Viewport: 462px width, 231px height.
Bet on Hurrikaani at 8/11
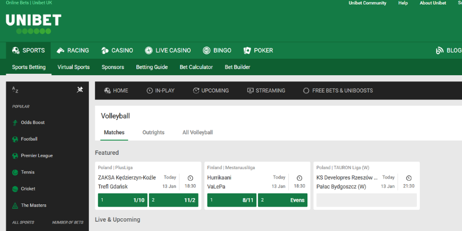tap(232, 200)
